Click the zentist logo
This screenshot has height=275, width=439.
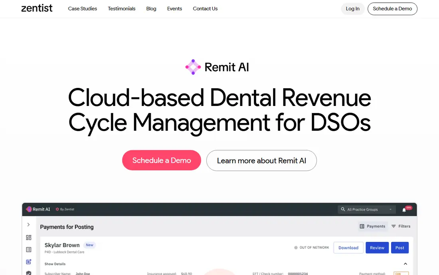pos(37,8)
